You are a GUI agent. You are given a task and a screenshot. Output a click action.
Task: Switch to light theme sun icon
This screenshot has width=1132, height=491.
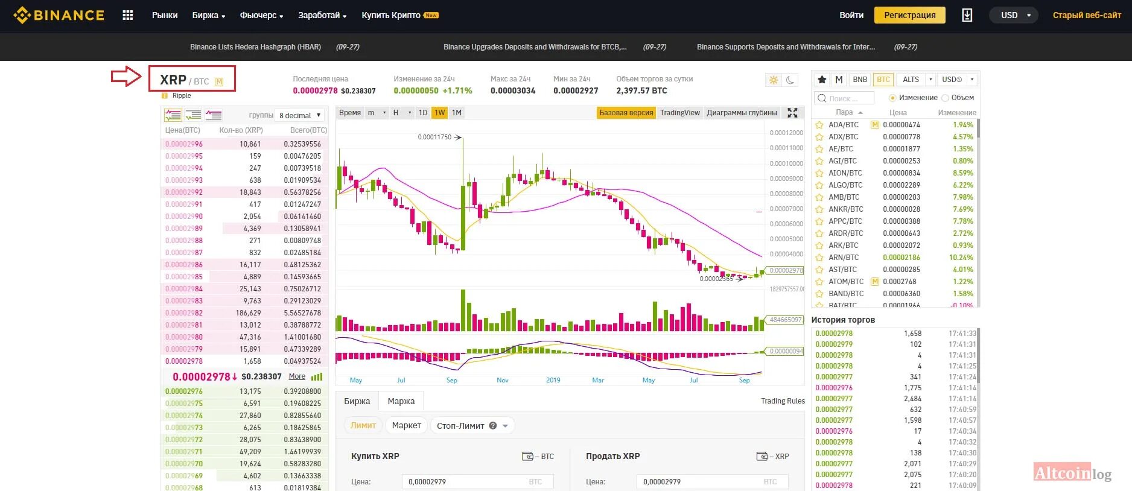pos(773,80)
